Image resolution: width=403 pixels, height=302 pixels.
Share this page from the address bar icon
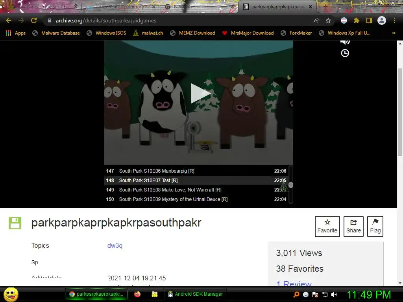pos(316,20)
